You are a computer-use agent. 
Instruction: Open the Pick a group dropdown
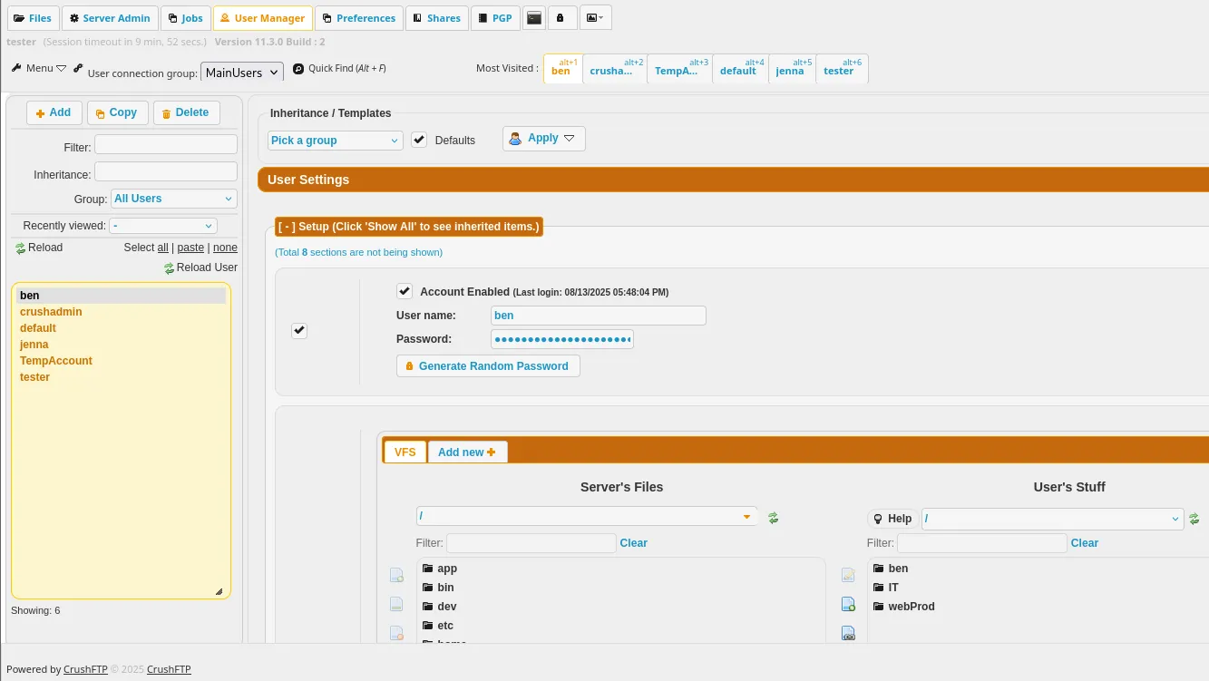tap(335, 141)
